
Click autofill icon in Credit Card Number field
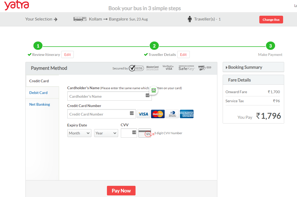[x=132, y=113]
